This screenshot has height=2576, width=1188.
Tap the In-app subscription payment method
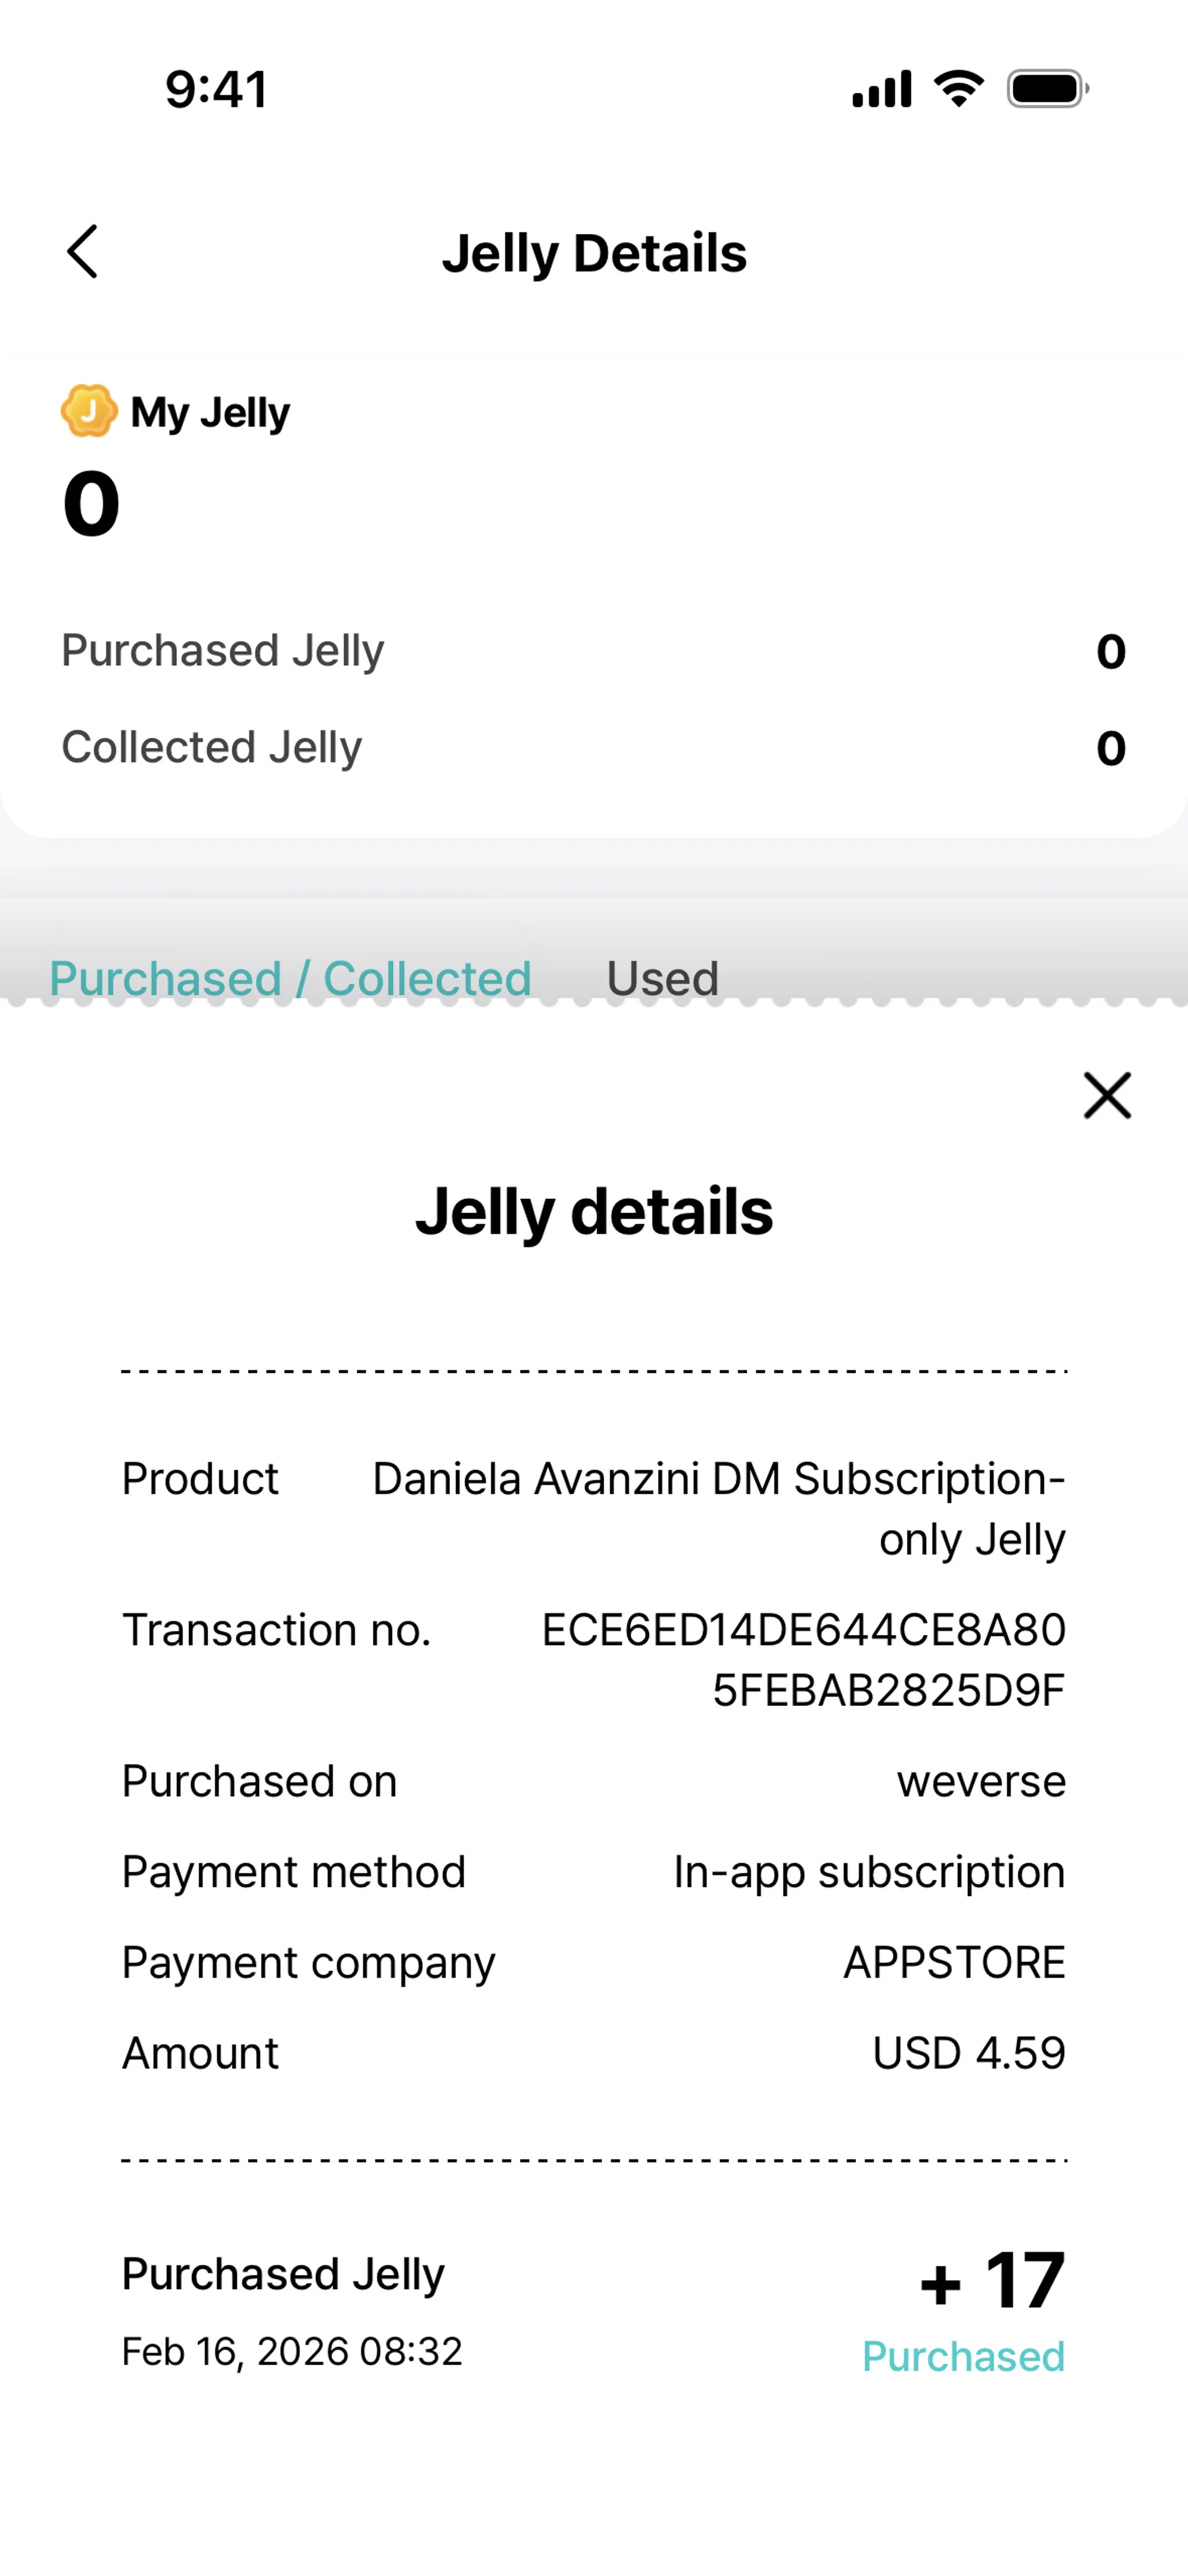tap(869, 1872)
